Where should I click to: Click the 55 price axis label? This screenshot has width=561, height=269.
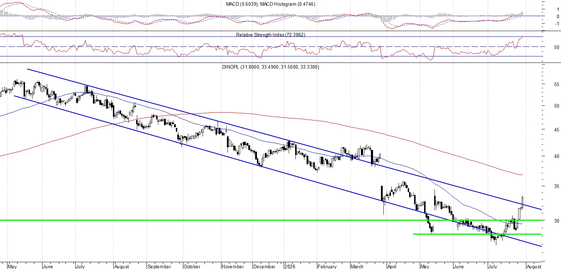click(x=556, y=85)
